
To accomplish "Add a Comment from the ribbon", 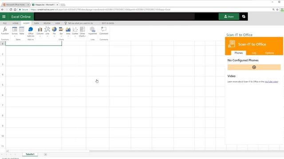I will point(104,30).
